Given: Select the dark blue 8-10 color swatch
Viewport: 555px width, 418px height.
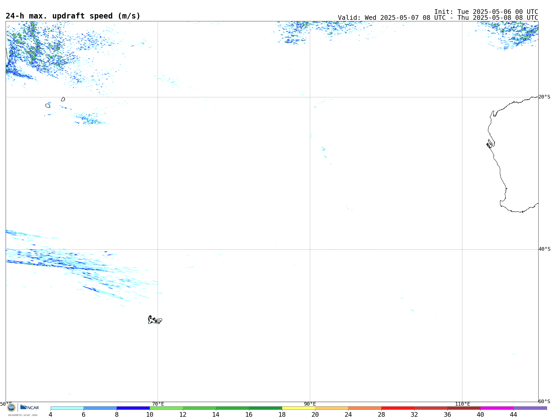Looking at the screenshot, I should point(133,408).
